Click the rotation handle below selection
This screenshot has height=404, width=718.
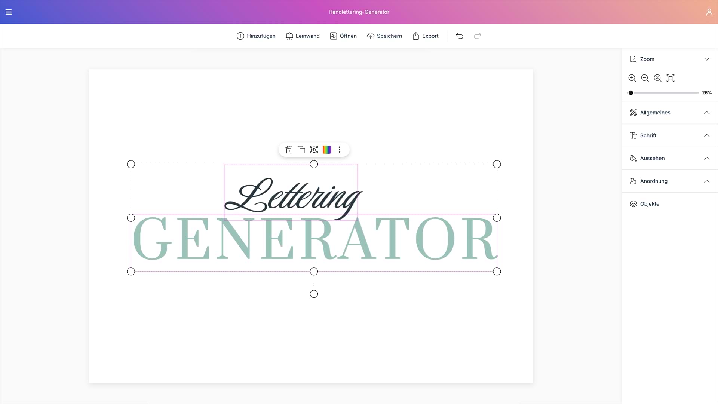314,294
